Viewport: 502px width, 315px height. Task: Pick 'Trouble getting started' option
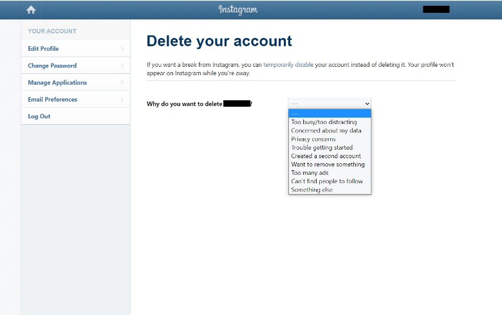point(322,147)
